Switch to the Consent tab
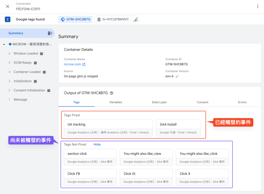Viewport: 264px width, 194px height. [x=202, y=102]
